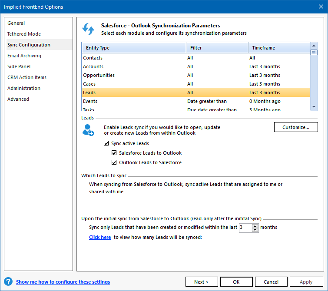Go to the Side Panel settings
The image size is (328, 291).
pyautogui.click(x=19, y=66)
